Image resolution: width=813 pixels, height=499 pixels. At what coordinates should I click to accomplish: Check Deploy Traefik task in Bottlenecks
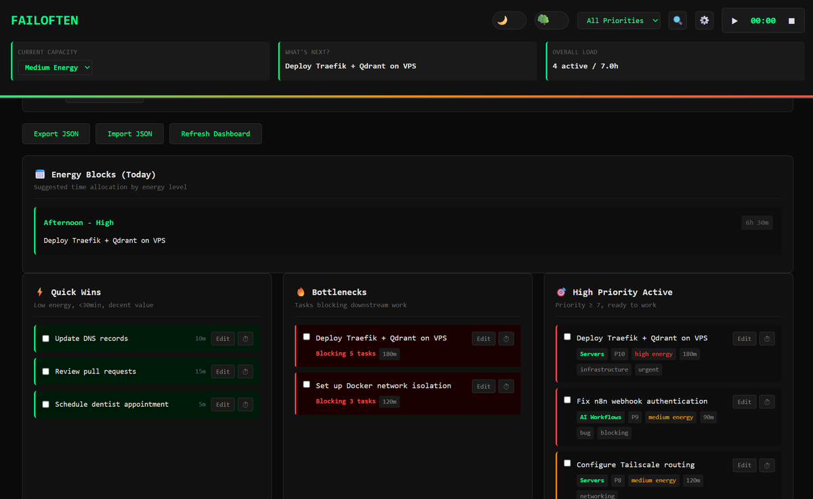306,337
